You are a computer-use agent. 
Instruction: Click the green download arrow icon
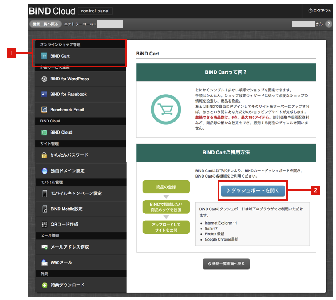pyautogui.click(x=45, y=285)
